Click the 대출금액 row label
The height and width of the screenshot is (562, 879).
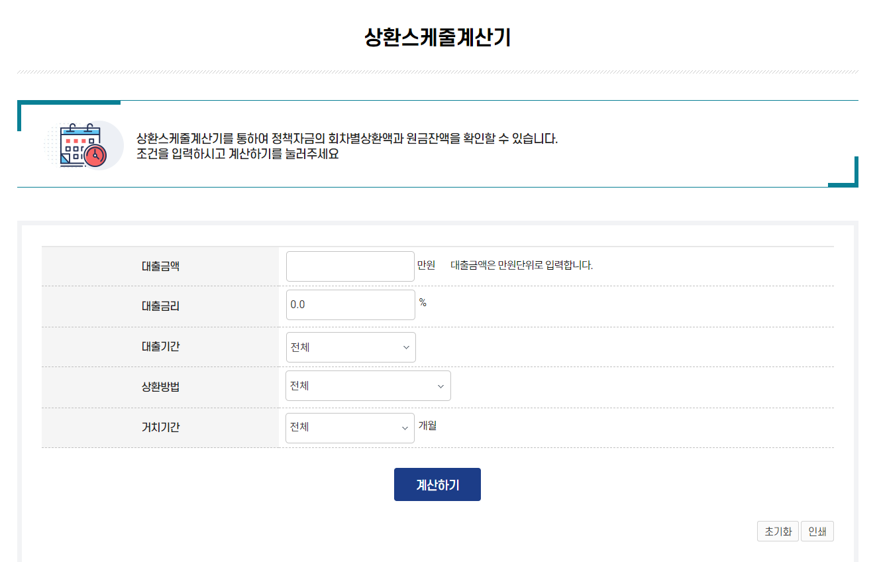[x=161, y=266]
